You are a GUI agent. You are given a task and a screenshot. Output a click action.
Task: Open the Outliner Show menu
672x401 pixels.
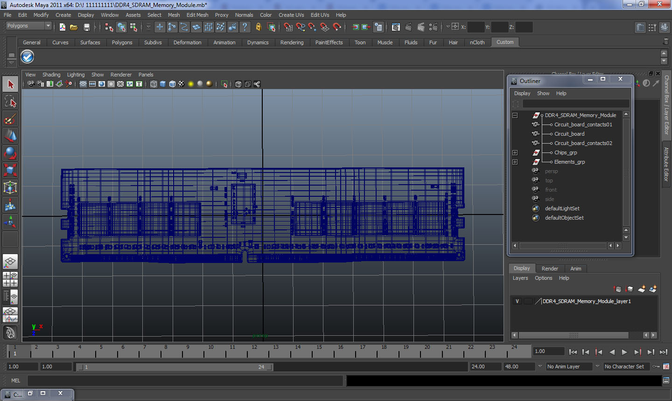click(x=543, y=93)
